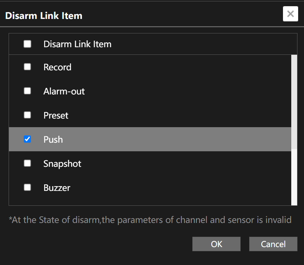The width and height of the screenshot is (304, 265).
Task: Click the OK button
Action: click(x=216, y=244)
